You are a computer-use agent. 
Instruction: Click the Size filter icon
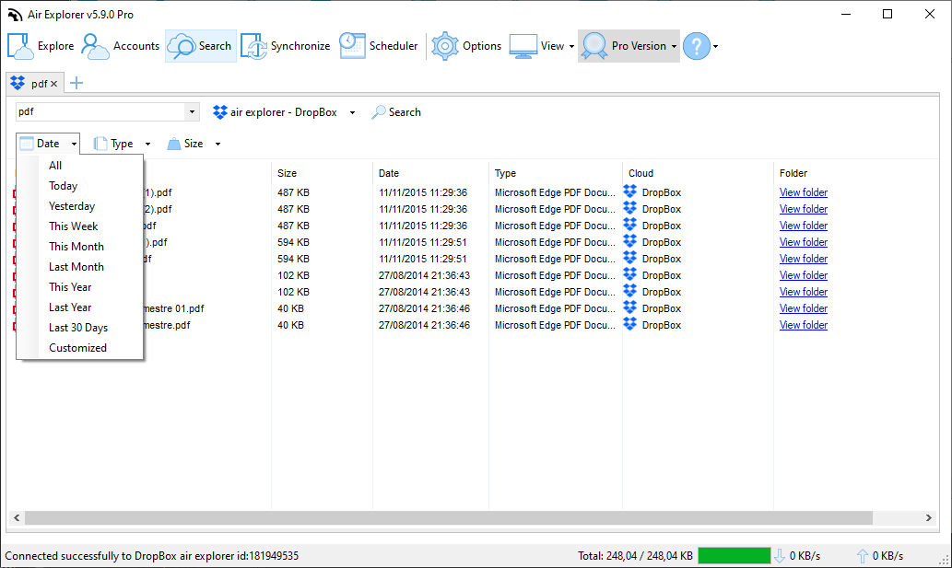pyautogui.click(x=174, y=143)
